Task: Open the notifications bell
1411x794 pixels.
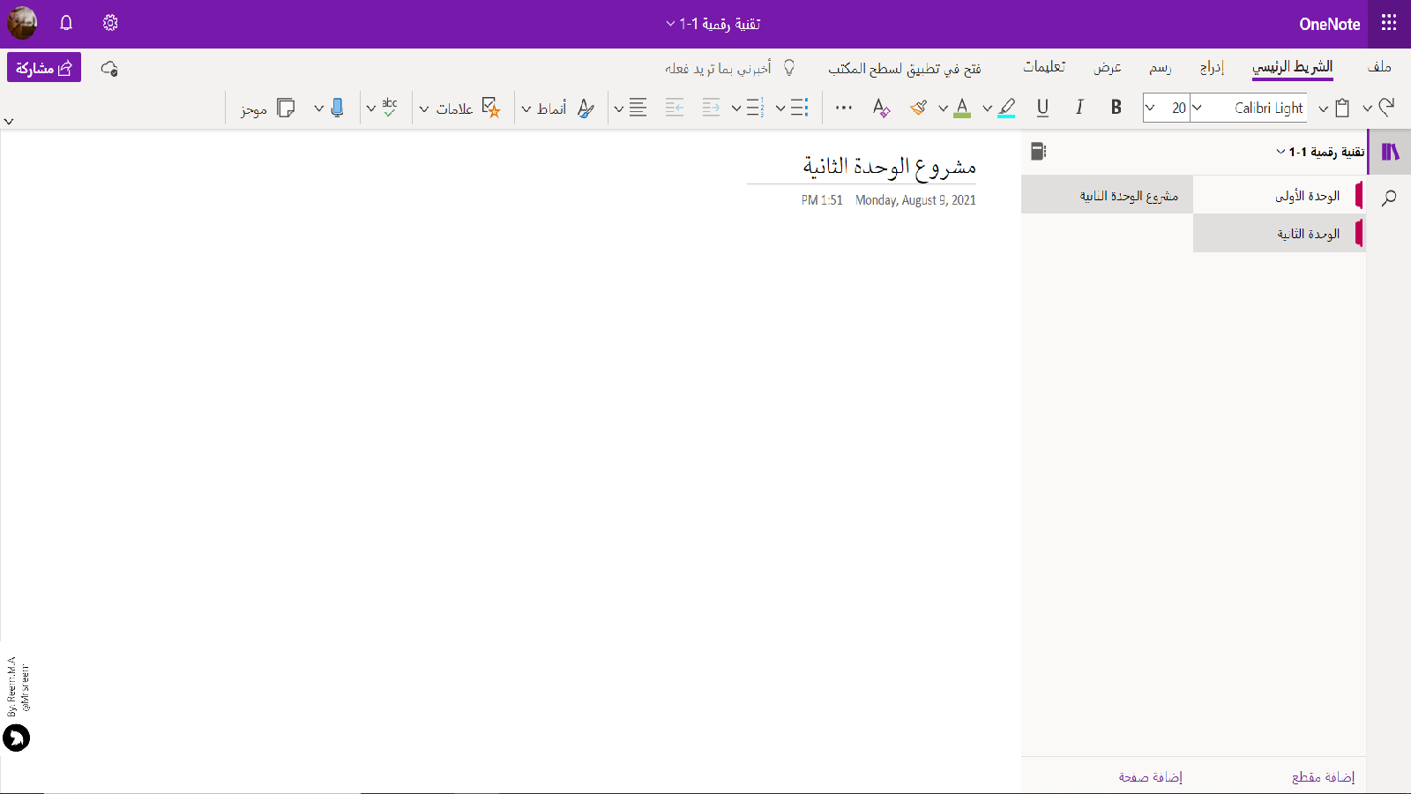Action: [66, 23]
